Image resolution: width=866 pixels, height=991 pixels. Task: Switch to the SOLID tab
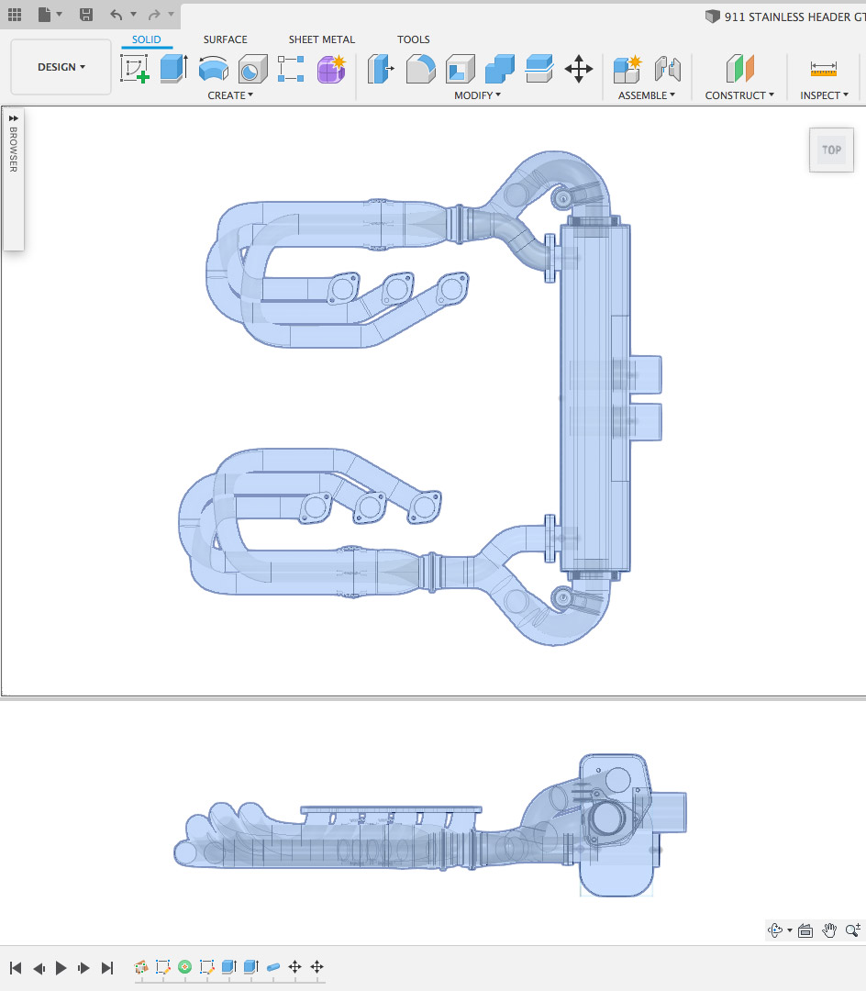tap(147, 39)
